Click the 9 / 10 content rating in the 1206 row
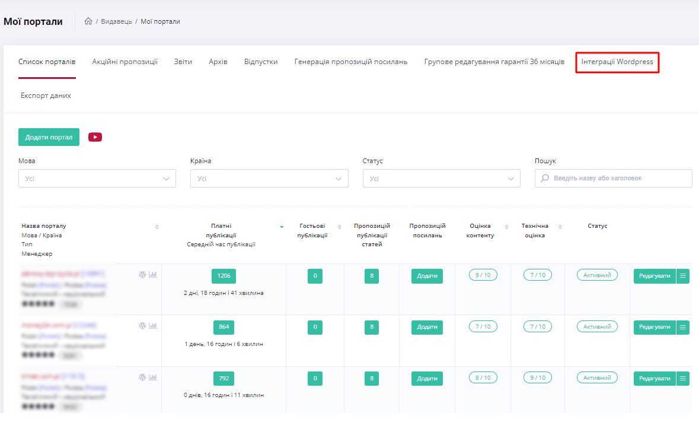The height and width of the screenshot is (432, 699). tap(483, 275)
